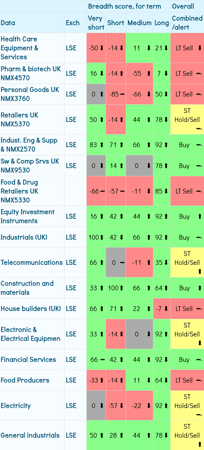Sort by the Medium column header

click(139, 23)
